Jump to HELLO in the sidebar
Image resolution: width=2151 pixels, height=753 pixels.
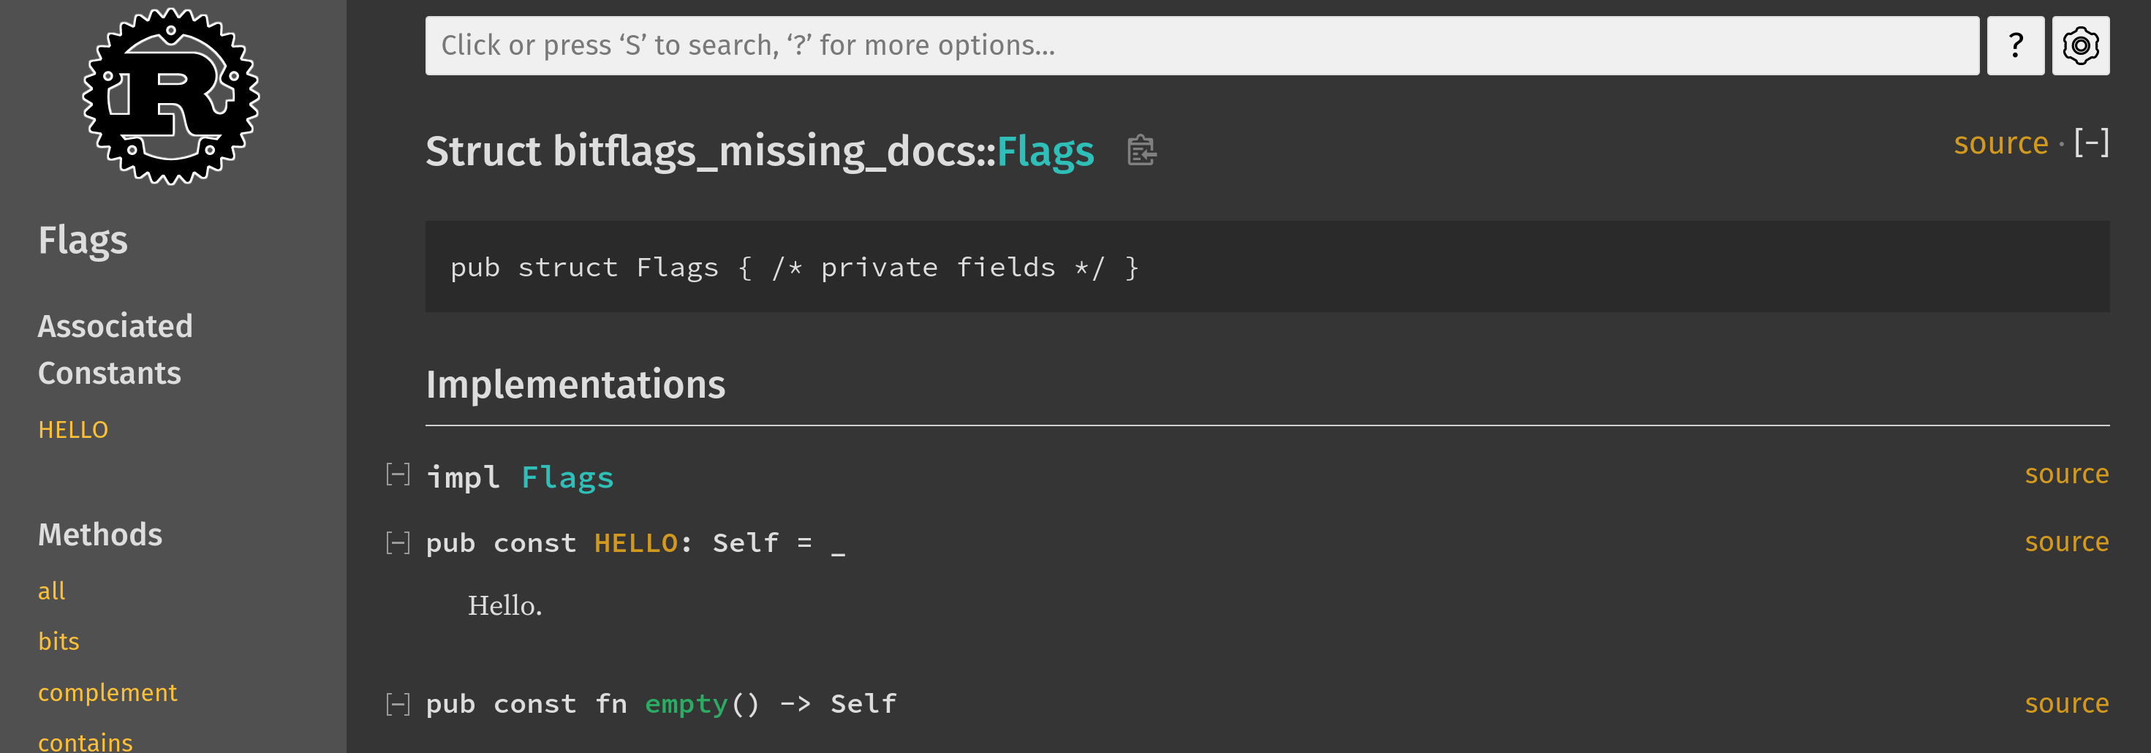(74, 429)
